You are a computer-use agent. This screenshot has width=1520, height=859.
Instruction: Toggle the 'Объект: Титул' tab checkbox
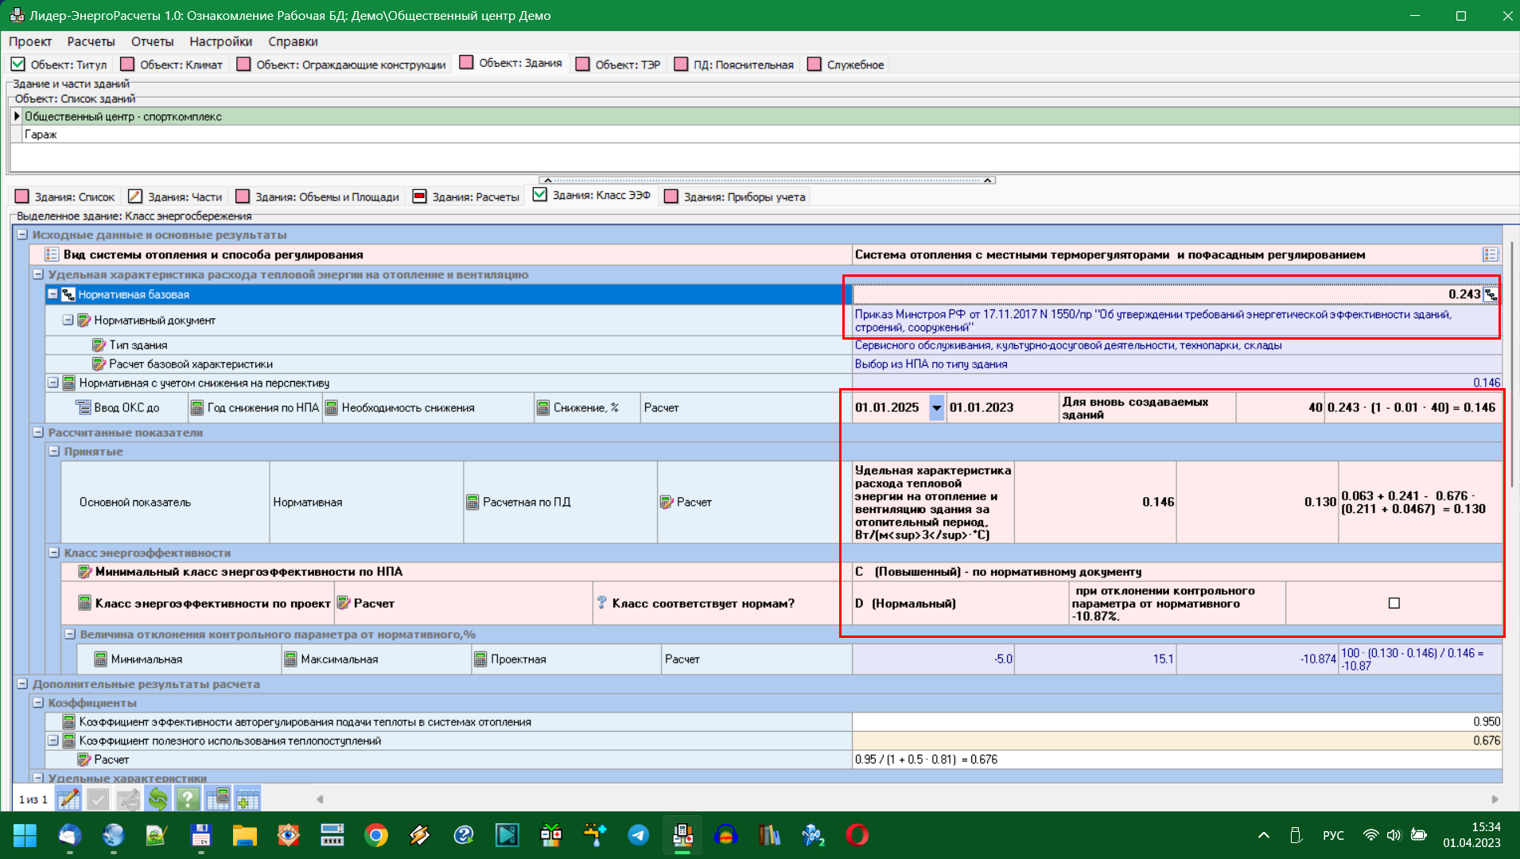coord(17,64)
